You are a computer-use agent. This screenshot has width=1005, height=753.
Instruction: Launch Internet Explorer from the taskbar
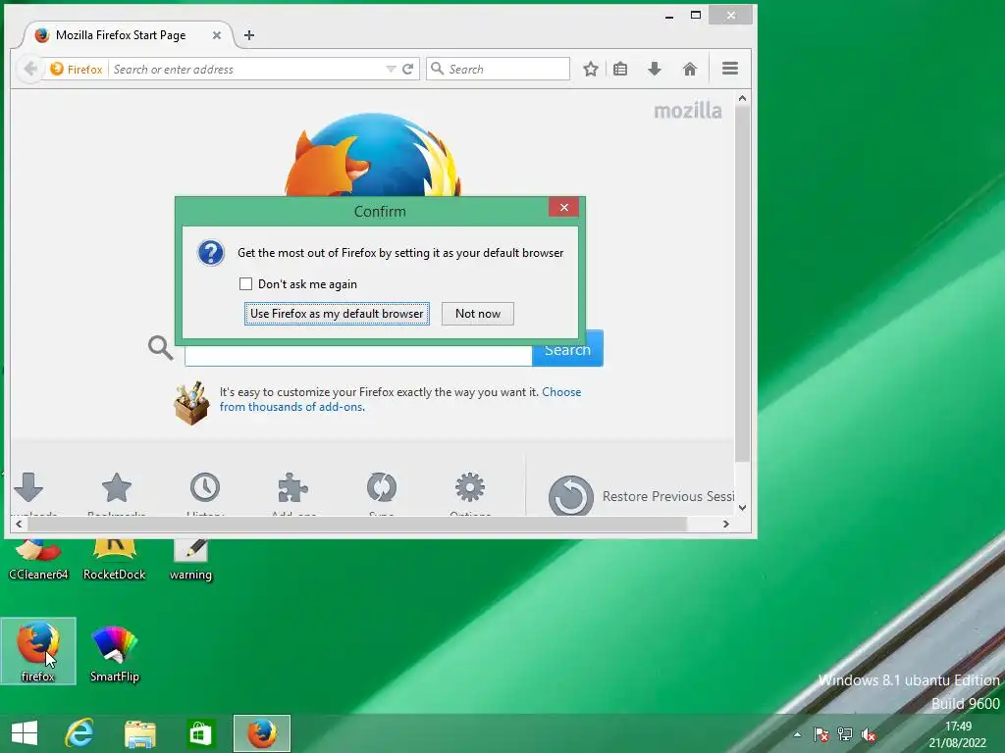tap(79, 733)
